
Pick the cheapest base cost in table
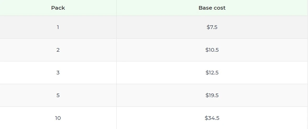(212, 27)
